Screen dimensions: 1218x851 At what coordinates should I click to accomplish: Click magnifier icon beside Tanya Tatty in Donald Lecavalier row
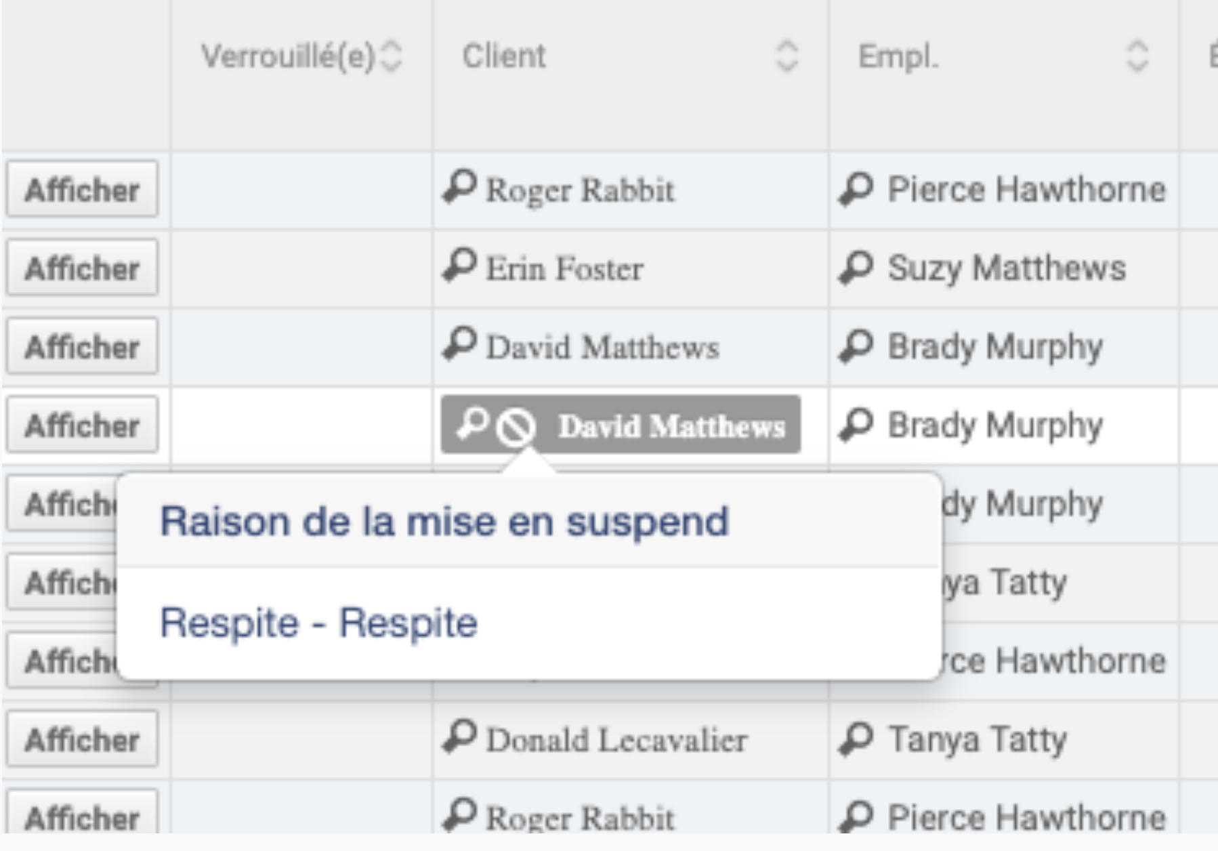(x=856, y=739)
